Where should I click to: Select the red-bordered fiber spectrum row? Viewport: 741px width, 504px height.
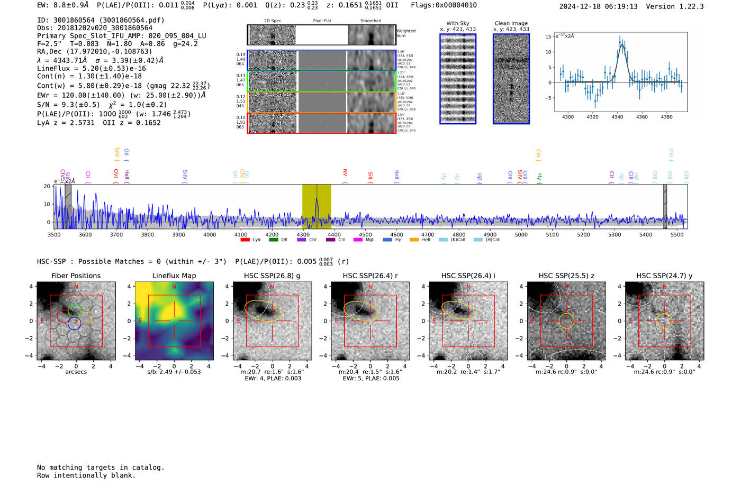point(321,123)
